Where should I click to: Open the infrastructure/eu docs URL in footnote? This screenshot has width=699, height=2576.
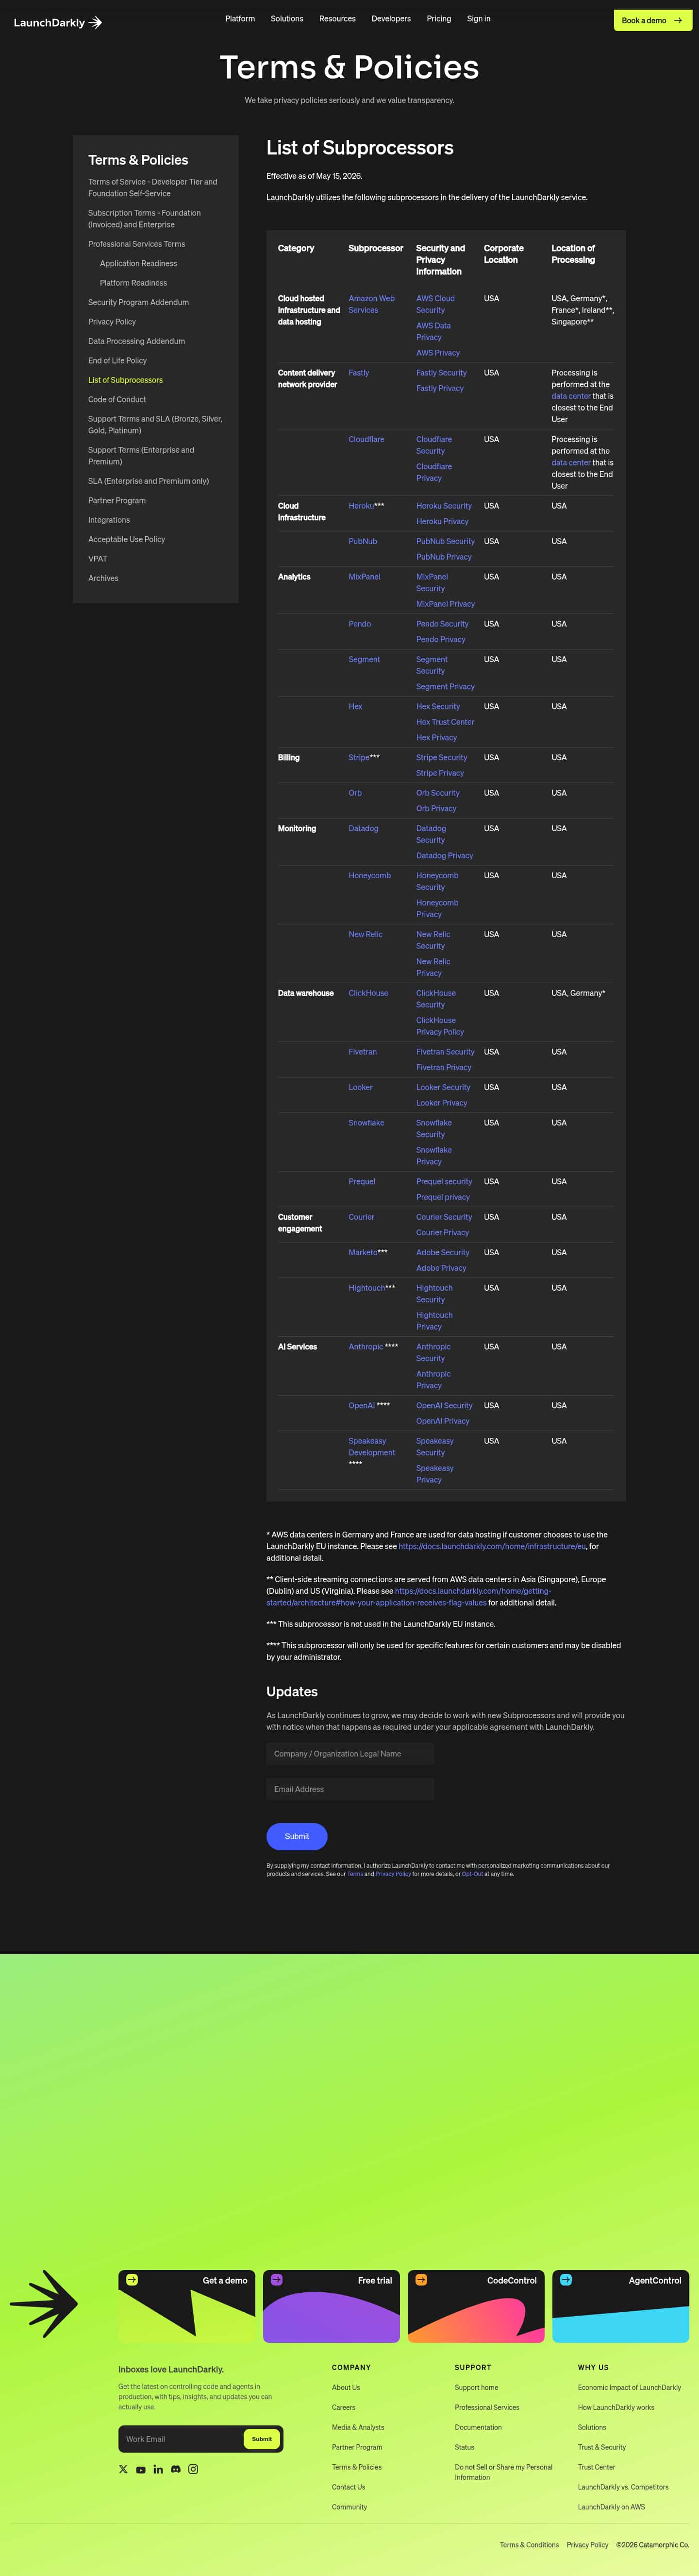492,1546
